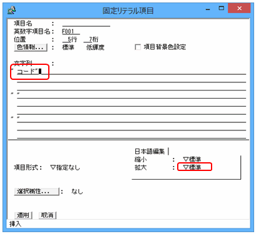
Task: Open the 拡大 標準 dropdown
Action: (192, 167)
